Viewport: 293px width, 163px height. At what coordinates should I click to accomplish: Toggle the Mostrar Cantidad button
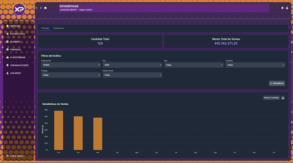pos(271,98)
